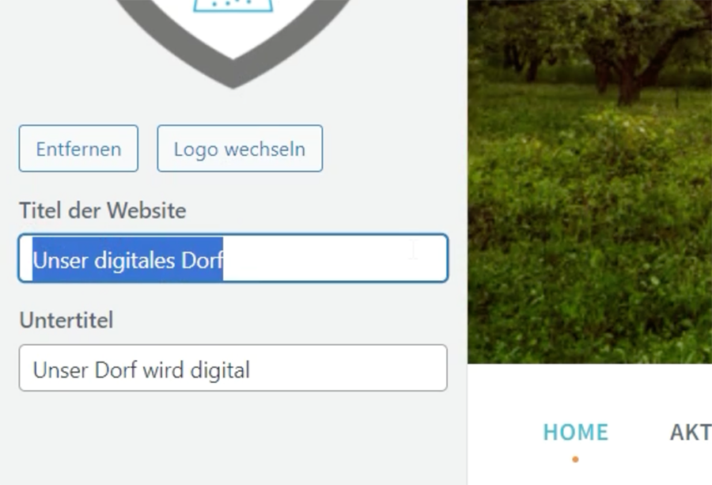Click the highlighted text Unser digitales Dorf
This screenshot has height=485, width=712.
tap(127, 260)
